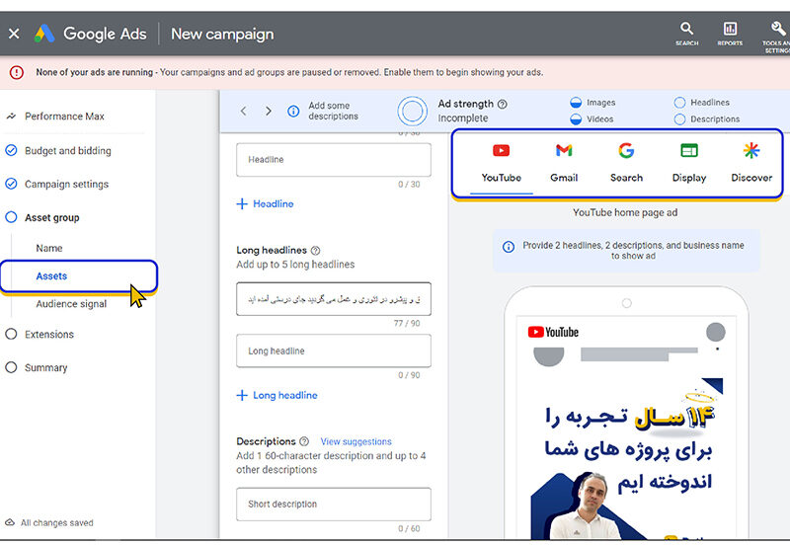Image resolution: width=790 pixels, height=545 pixels.
Task: Click filled long headline field with Persian text
Action: tap(334, 299)
